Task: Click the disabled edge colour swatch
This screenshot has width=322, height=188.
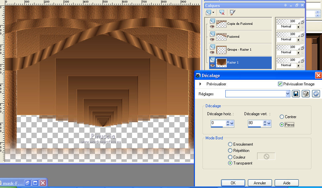Action: (266, 157)
